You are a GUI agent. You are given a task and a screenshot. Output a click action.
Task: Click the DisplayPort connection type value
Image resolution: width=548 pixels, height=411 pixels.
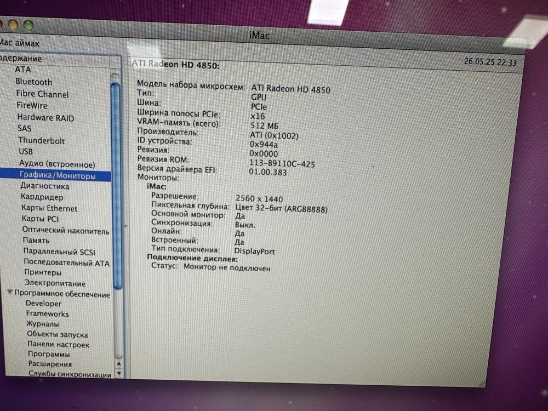[x=254, y=251]
